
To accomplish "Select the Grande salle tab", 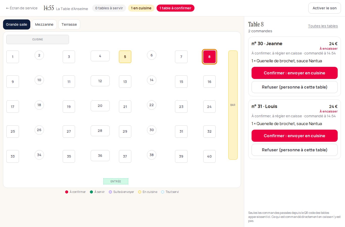I will click(17, 24).
